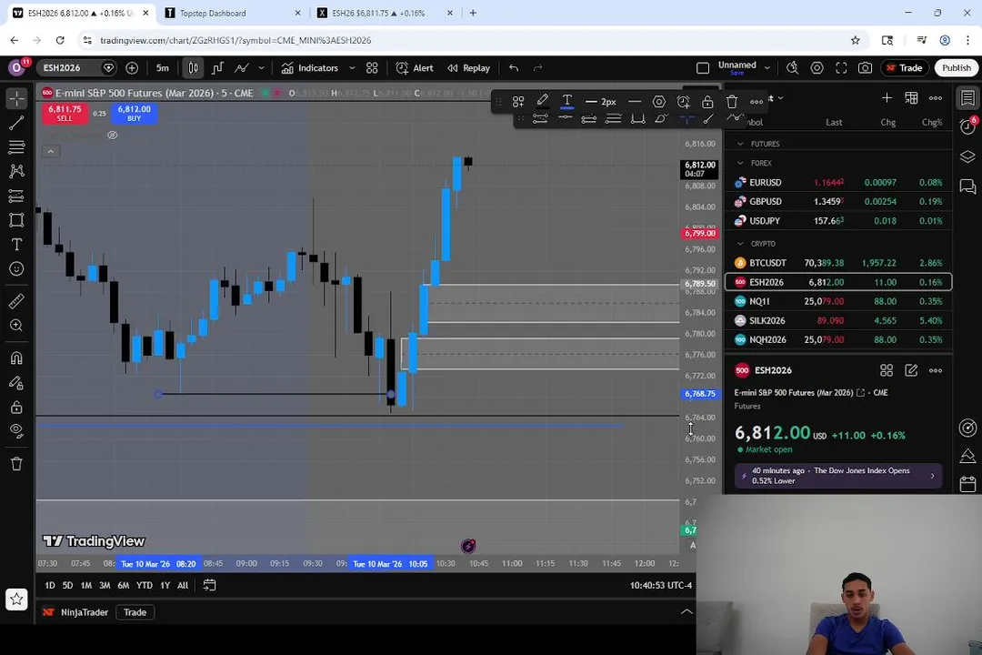This screenshot has height=655, width=982.
Task: Collapse the FOREX watchlist section
Action: 740,163
